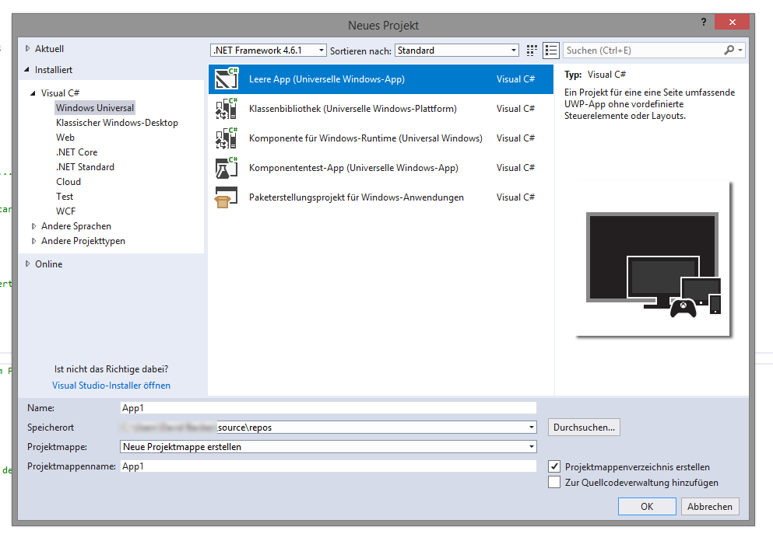Collapse the Installiert section
The height and width of the screenshot is (541, 773).
(26, 69)
